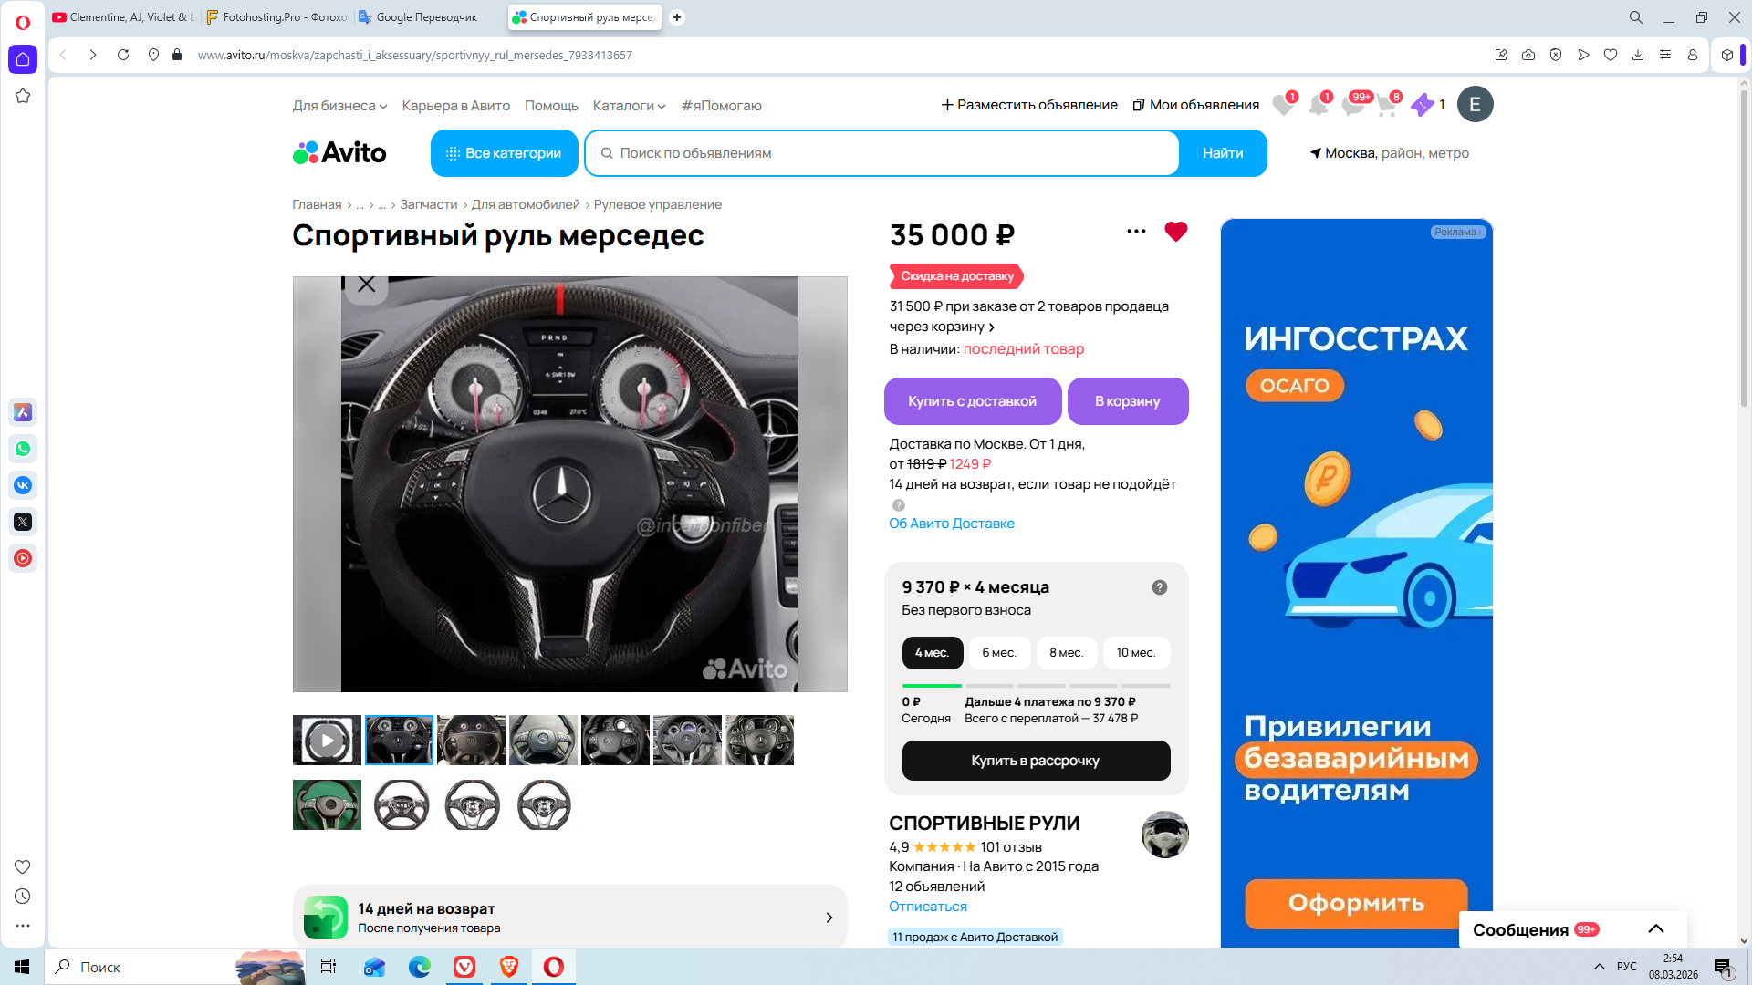Open notifications bell icon in header
Viewport: 1752px width, 985px height.
click(x=1319, y=106)
